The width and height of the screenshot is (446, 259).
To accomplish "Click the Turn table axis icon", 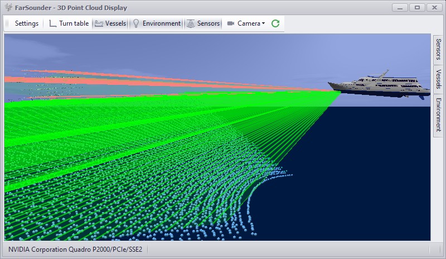I will click(x=53, y=23).
